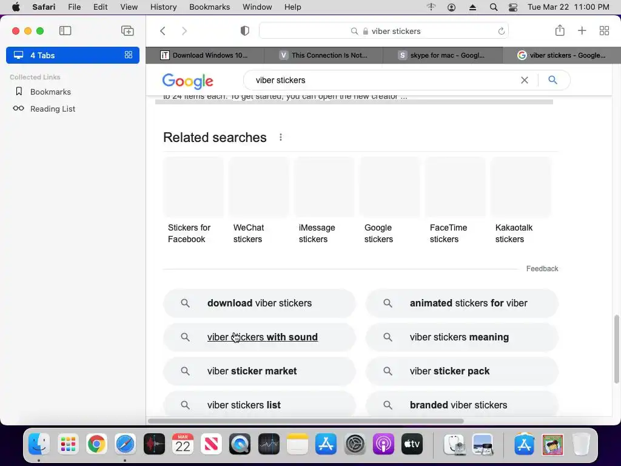This screenshot has width=621, height=466.
Task: Search download viber stickers suggestion
Action: tap(260, 303)
